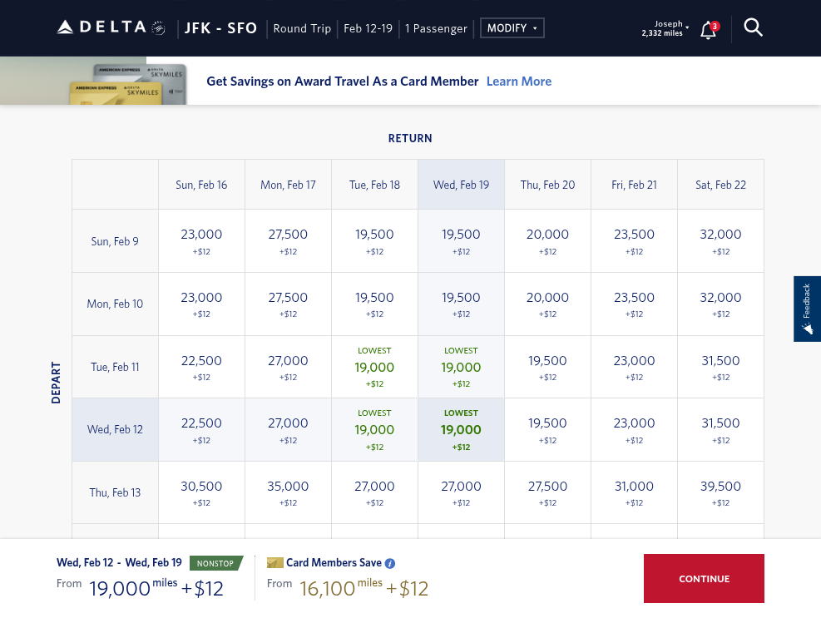Choose Thu Feb 13 to Mon Feb 17 35,000 fare

pyautogui.click(x=288, y=493)
